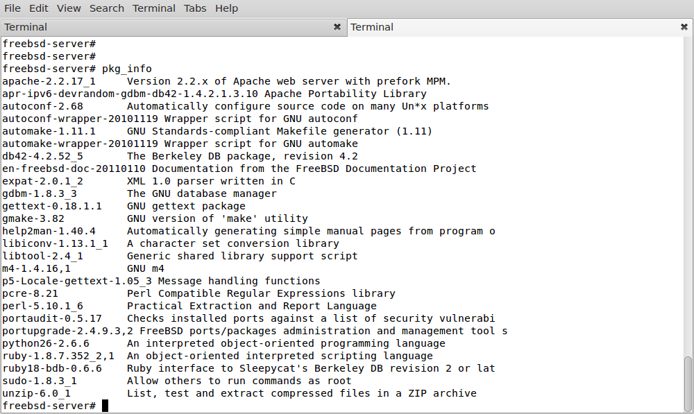
Task: Click the terminal cursor block at the prompt
Action: pos(105,406)
